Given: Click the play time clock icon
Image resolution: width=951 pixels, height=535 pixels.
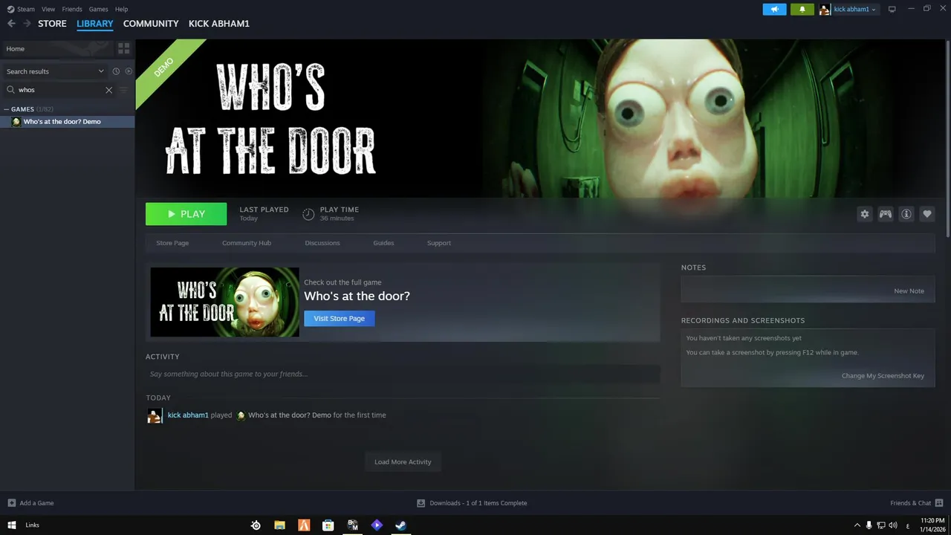Looking at the screenshot, I should coord(308,214).
